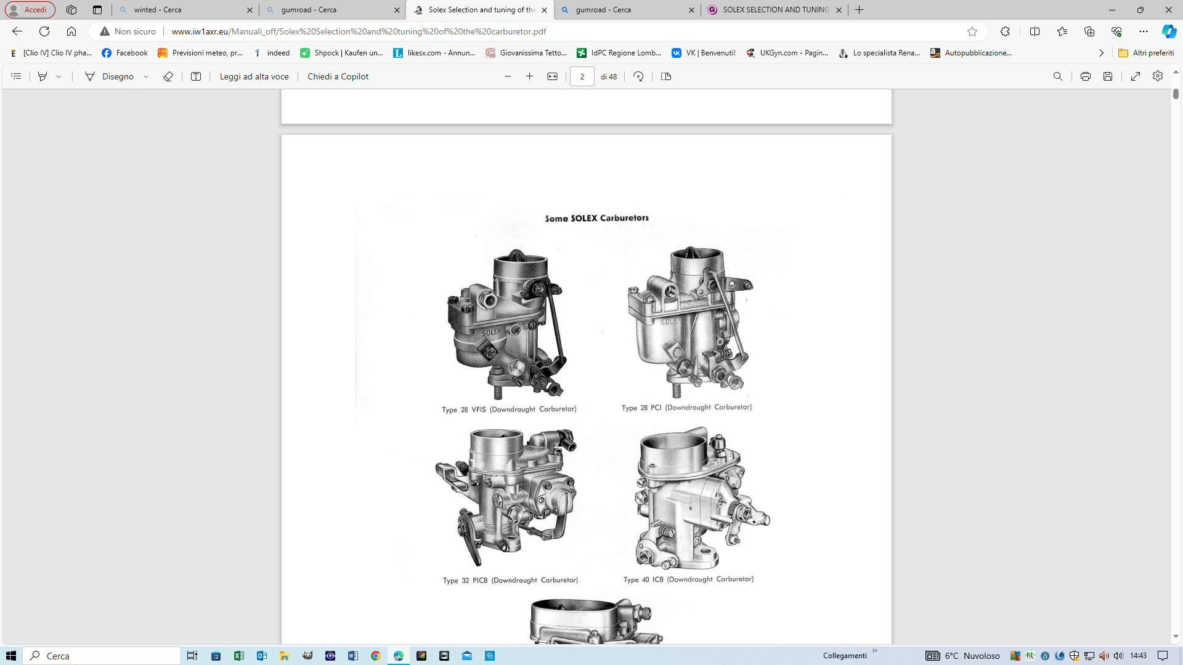The image size is (1183, 665).
Task: Print the carburetor PDF document
Action: (1085, 76)
